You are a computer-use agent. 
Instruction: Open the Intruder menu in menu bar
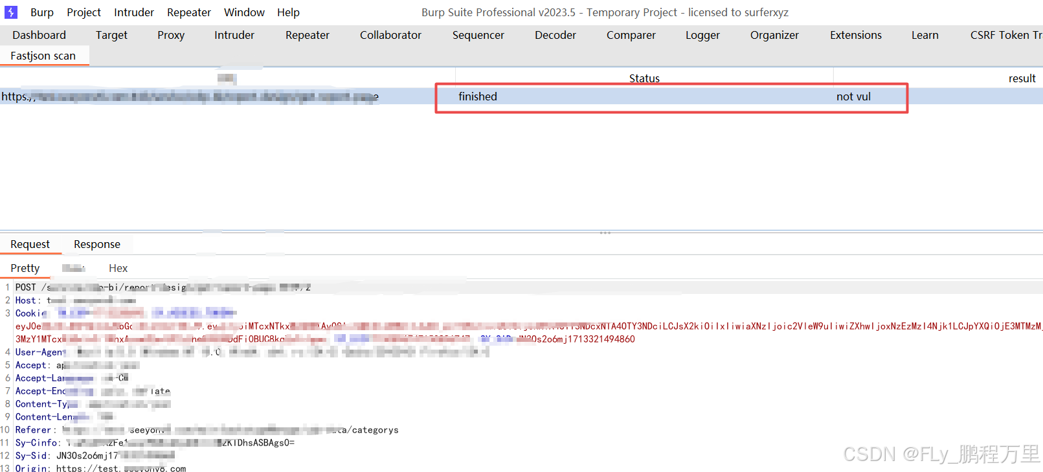pos(134,12)
